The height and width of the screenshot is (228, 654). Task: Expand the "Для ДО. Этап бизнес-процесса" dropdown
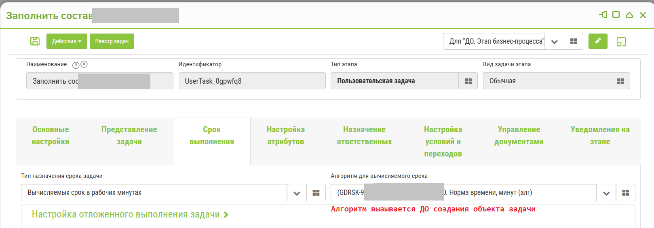555,42
